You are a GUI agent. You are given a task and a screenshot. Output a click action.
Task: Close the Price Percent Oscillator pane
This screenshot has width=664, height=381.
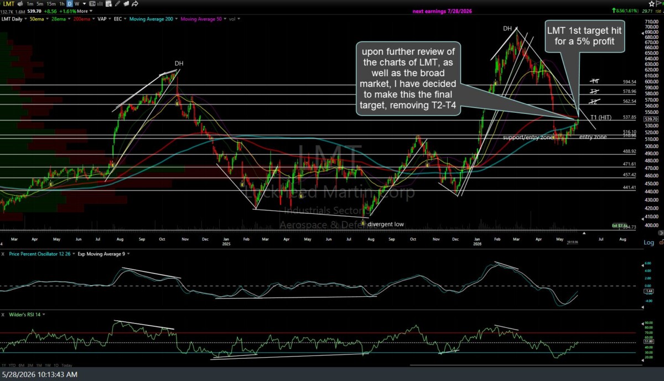tap(3, 254)
